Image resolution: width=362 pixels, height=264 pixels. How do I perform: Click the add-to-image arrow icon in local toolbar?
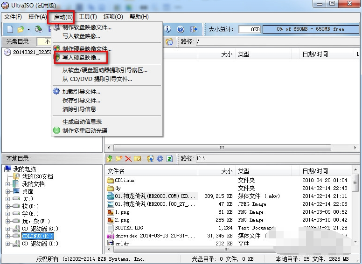tap(150, 159)
